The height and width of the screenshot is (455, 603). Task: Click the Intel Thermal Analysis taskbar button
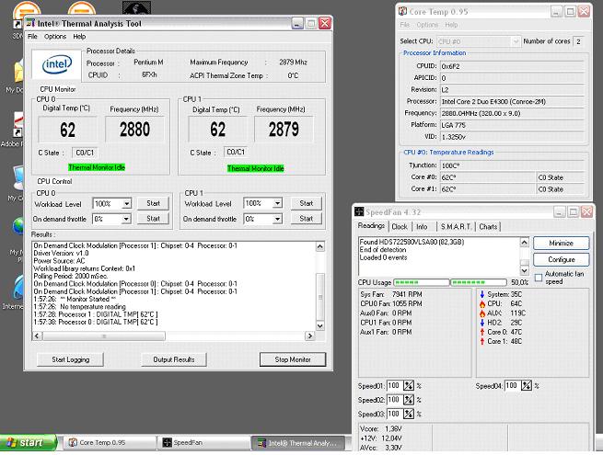tap(297, 443)
